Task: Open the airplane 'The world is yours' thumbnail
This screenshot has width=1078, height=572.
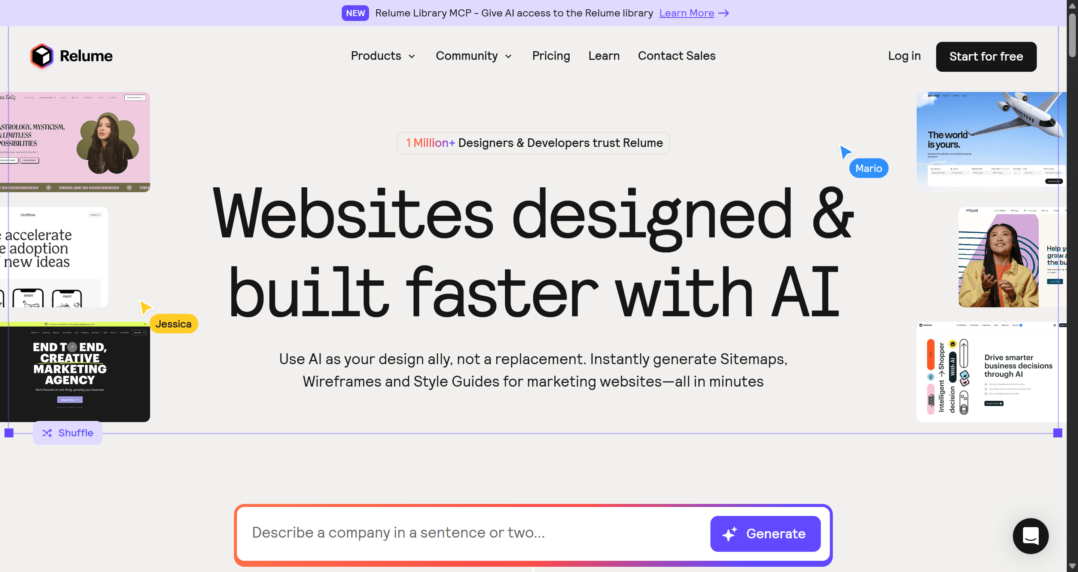Action: [x=991, y=142]
